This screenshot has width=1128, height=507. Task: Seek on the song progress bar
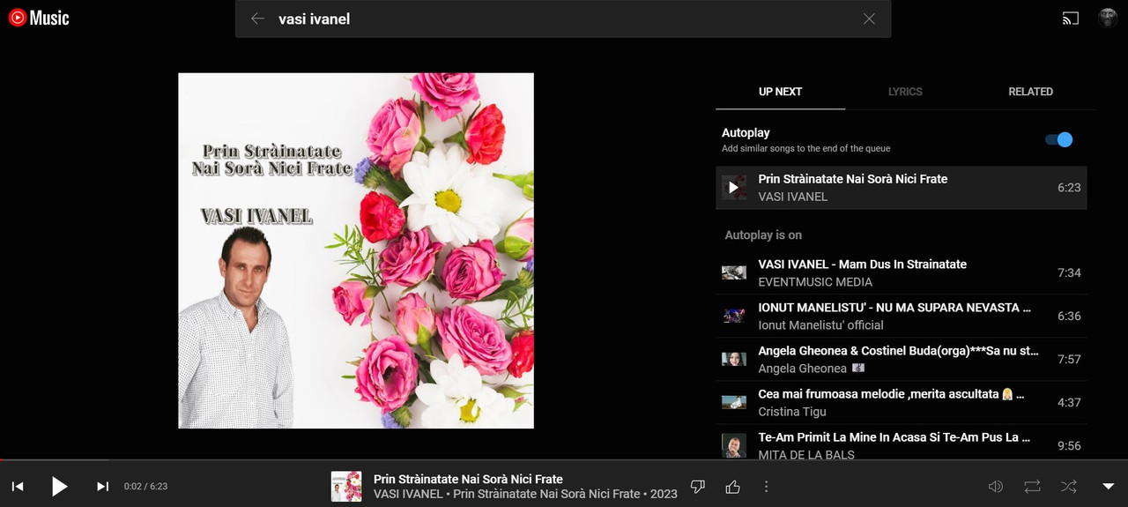[564, 459]
